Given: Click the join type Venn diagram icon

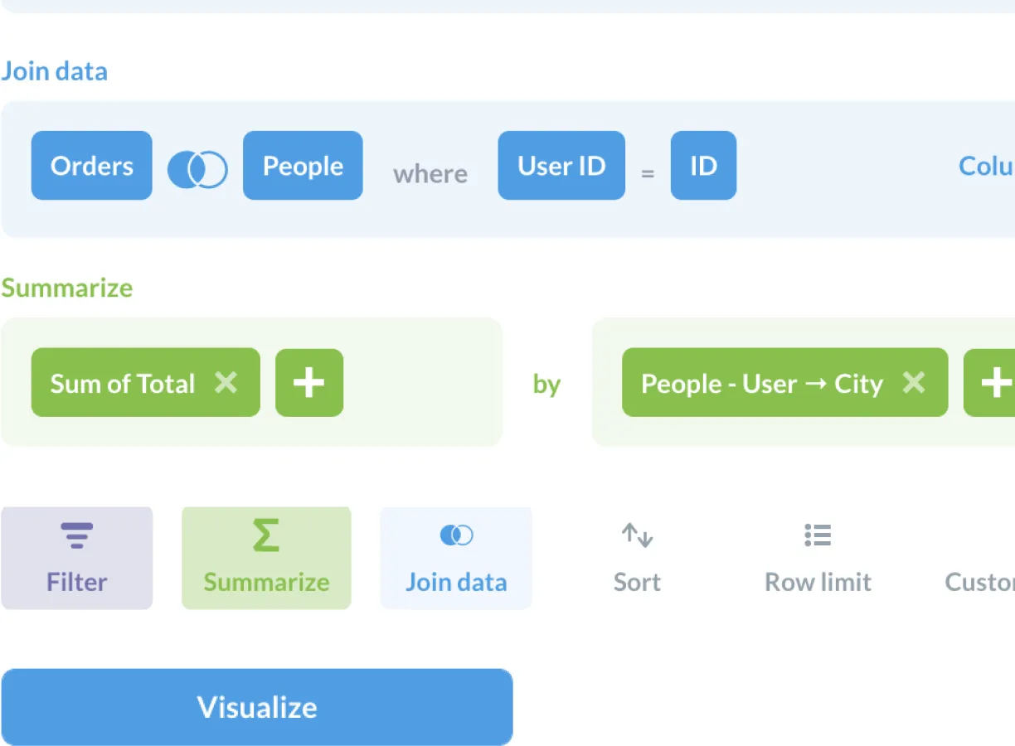Looking at the screenshot, I should tap(197, 169).
